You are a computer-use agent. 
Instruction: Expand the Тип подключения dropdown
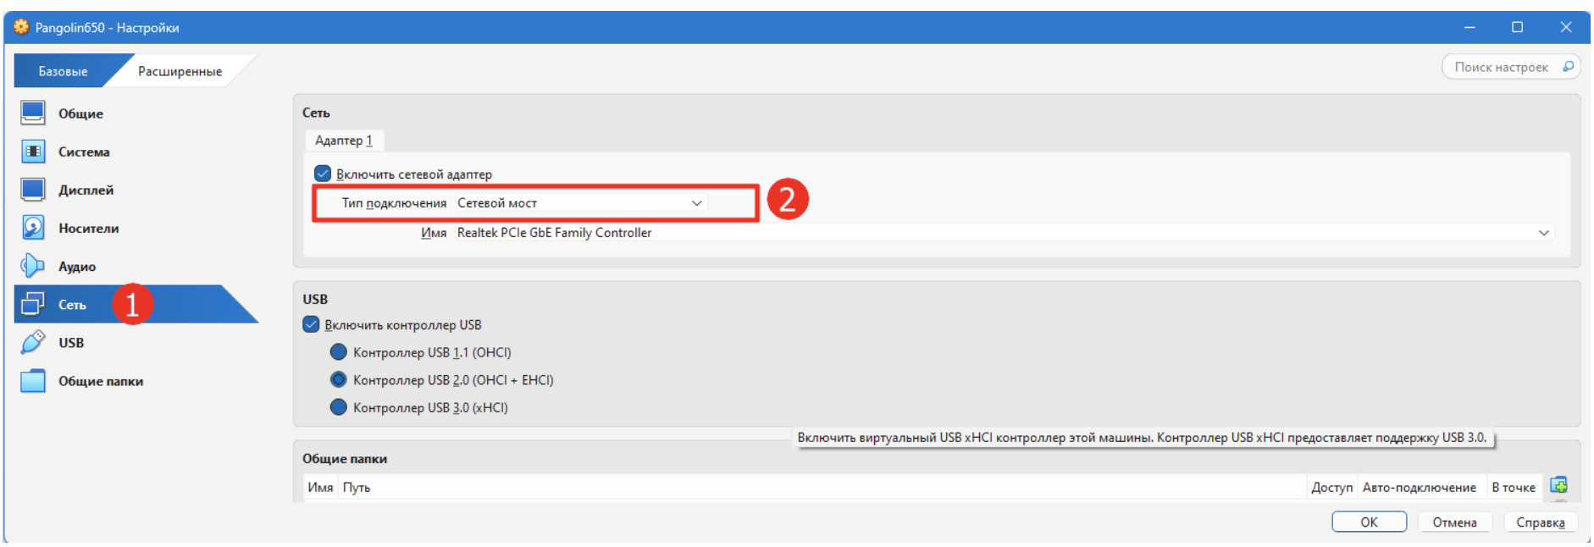580,203
